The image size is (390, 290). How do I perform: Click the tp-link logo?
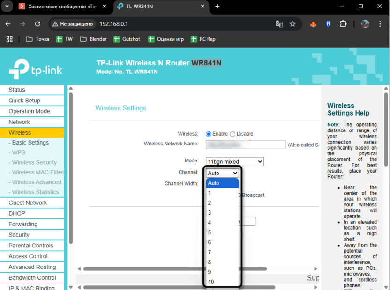pyautogui.click(x=35, y=69)
